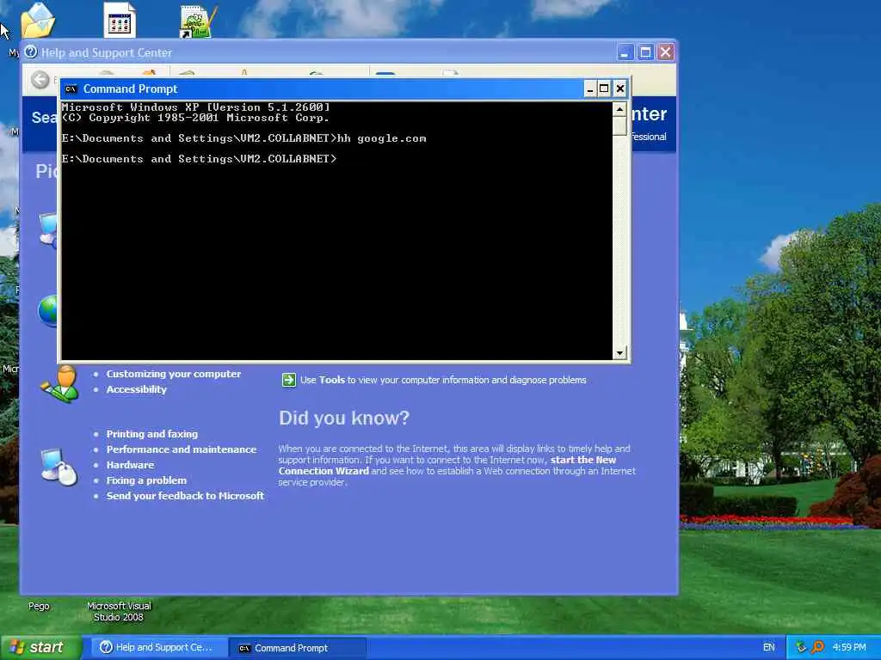Viewport: 881px width, 660px height.
Task: Minimize the Command Prompt window
Action: click(x=590, y=89)
